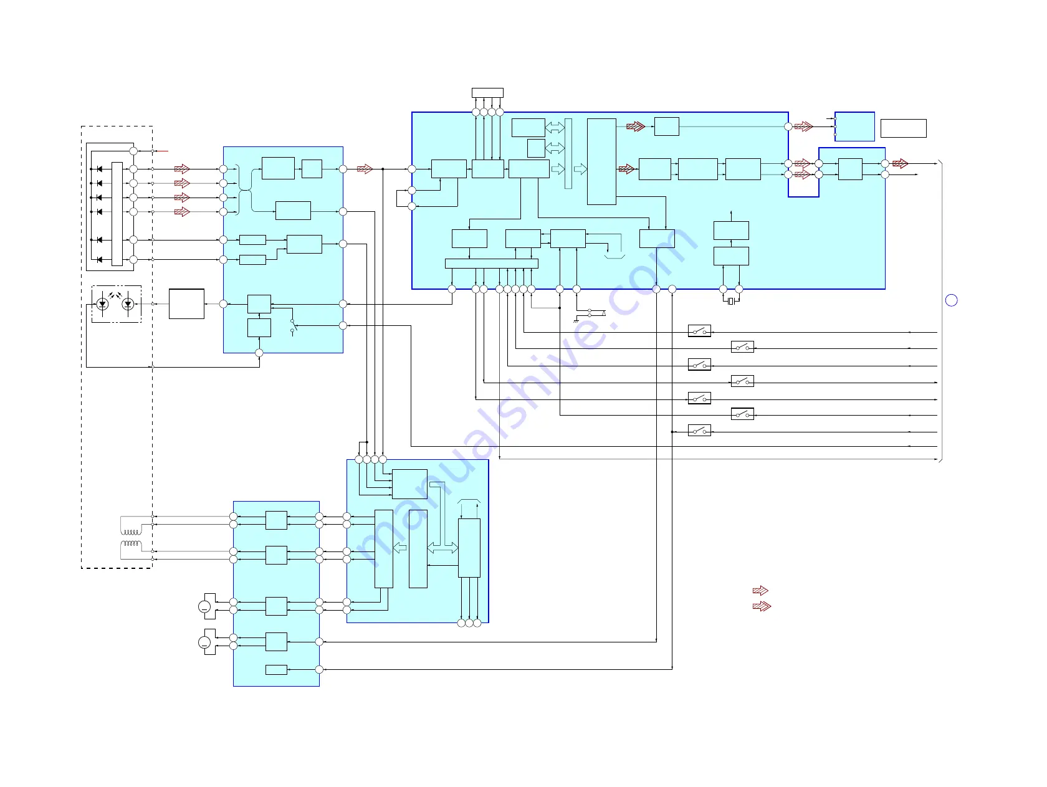Click the bottommost boxed switch symbol
1047x787 pixels.
pyautogui.click(x=699, y=430)
